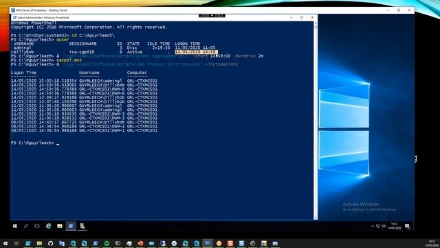Click the empty prompt line with blinking cursor
440x248 pixels.
point(35,143)
